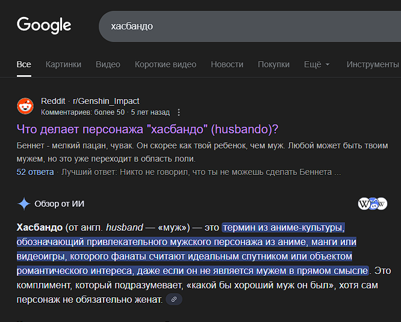Switch to the Покупки tab
The height and width of the screenshot is (322, 401).
(x=273, y=64)
